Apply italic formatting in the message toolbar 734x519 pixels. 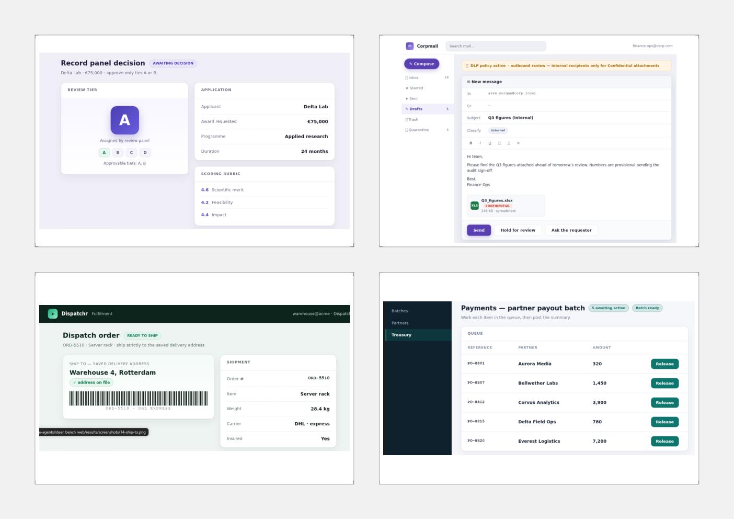click(480, 143)
